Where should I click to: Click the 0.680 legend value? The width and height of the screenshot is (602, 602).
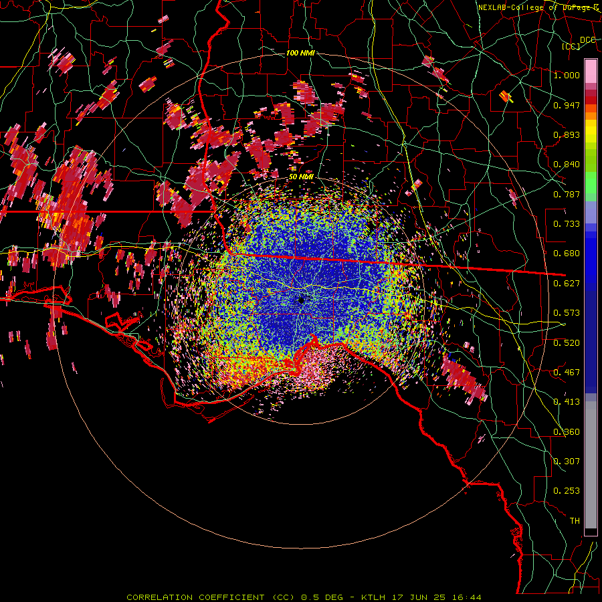567,254
